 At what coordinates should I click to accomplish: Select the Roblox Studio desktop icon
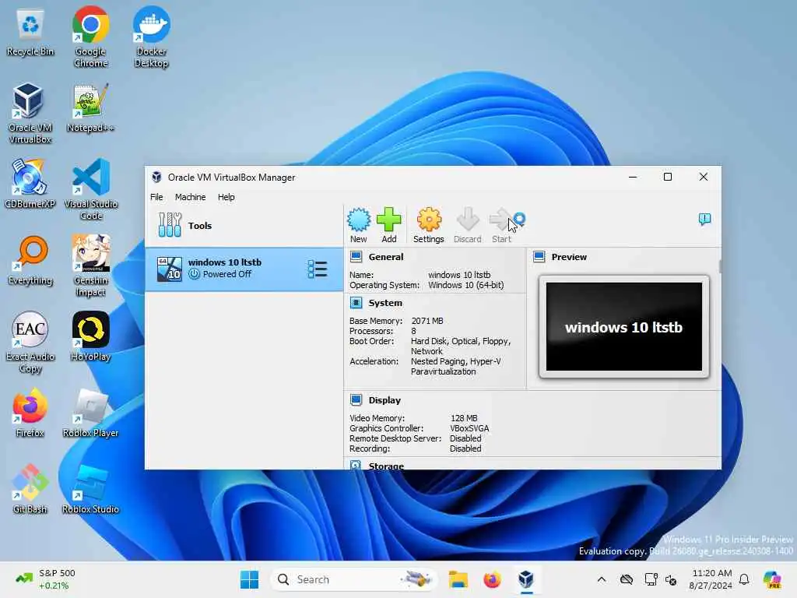coord(90,489)
